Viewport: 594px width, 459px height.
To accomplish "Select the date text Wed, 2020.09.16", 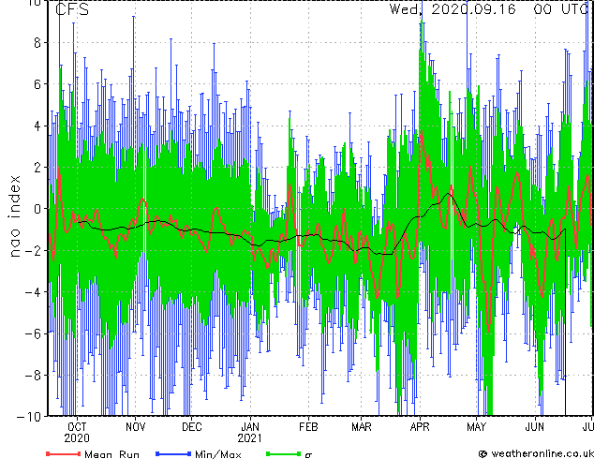I will coord(453,9).
